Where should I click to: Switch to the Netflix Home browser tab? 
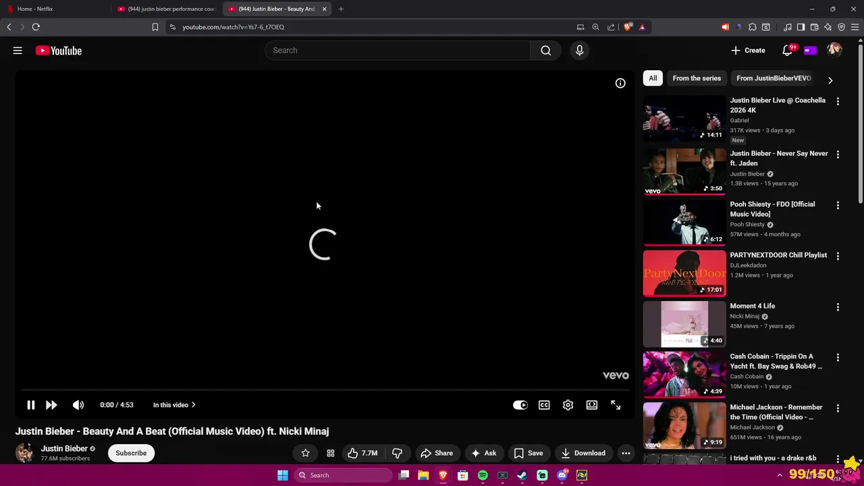tap(55, 9)
